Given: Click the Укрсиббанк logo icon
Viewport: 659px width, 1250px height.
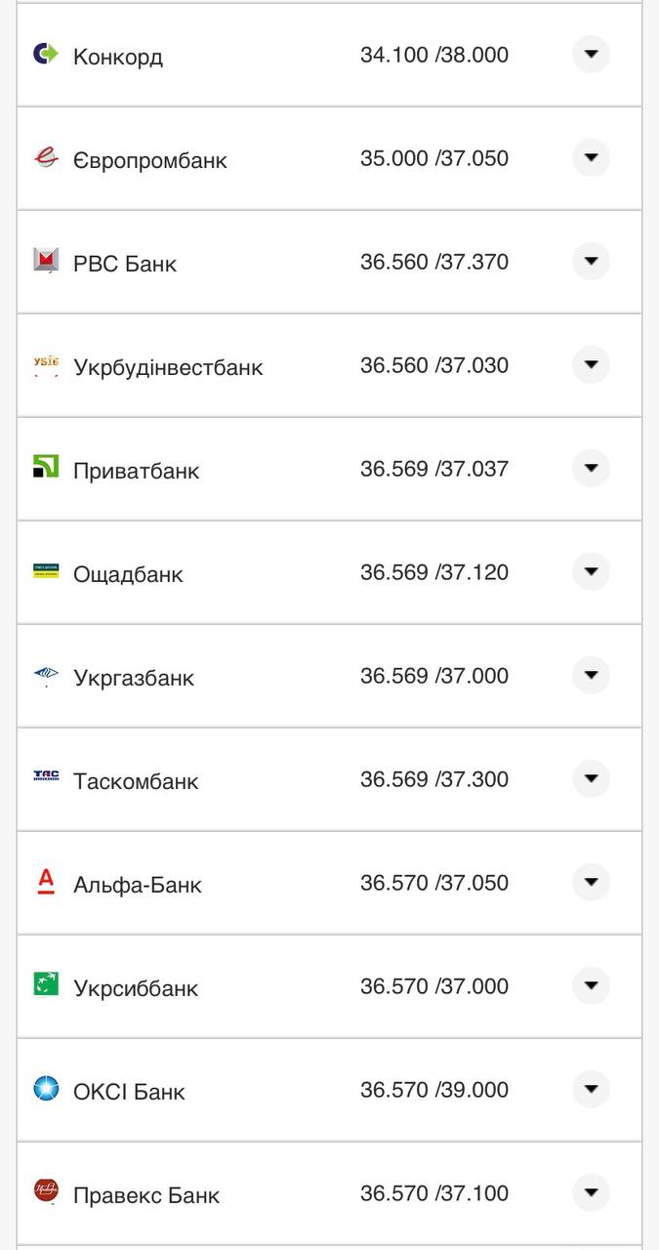Looking at the screenshot, I should click(47, 986).
